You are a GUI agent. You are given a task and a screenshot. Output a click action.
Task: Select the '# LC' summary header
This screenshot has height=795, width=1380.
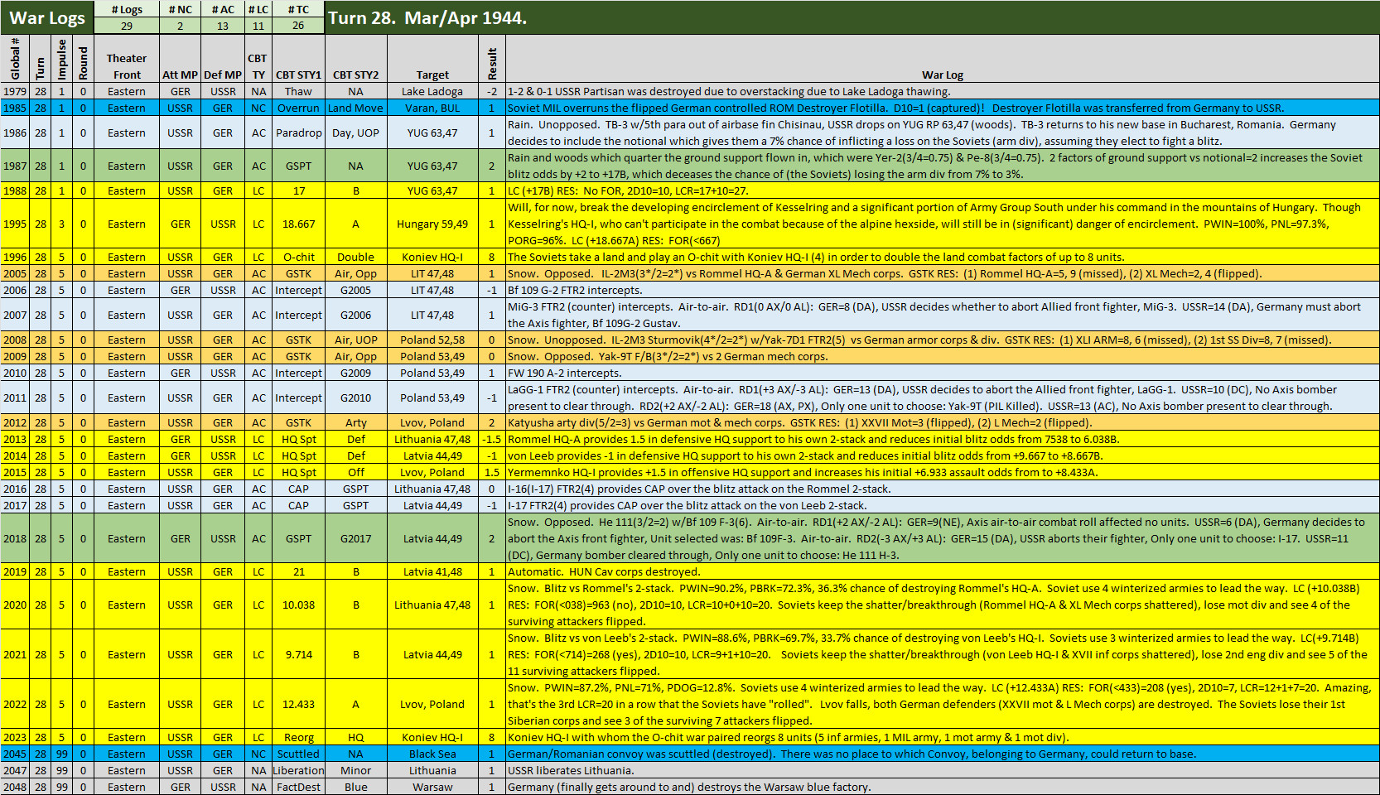[x=258, y=9]
